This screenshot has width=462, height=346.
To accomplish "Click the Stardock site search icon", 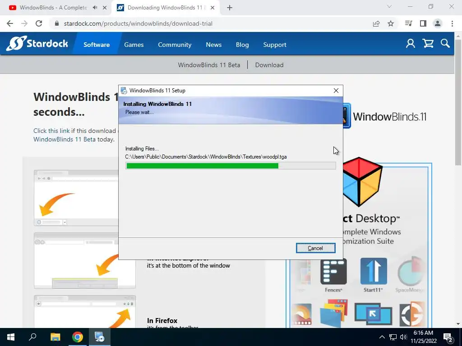I will point(445,44).
